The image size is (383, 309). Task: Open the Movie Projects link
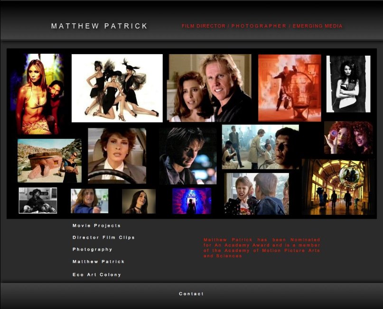[96, 226]
